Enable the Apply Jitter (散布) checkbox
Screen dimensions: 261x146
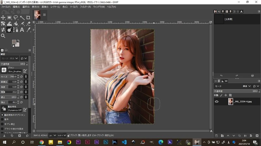[x=2, y=119]
